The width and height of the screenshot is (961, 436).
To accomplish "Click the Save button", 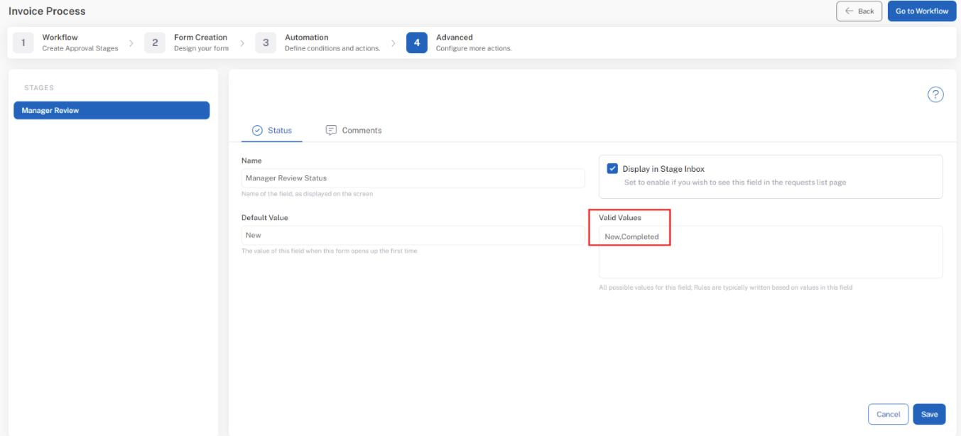I will click(x=928, y=413).
